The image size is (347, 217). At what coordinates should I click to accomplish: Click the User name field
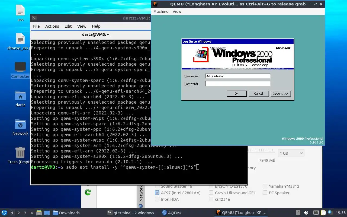tap(238, 76)
